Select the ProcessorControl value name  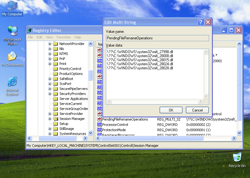point(115,125)
